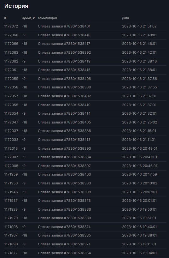
Task: Select comment Оплата заявки #7830/1538378
Action: [x=64, y=201]
